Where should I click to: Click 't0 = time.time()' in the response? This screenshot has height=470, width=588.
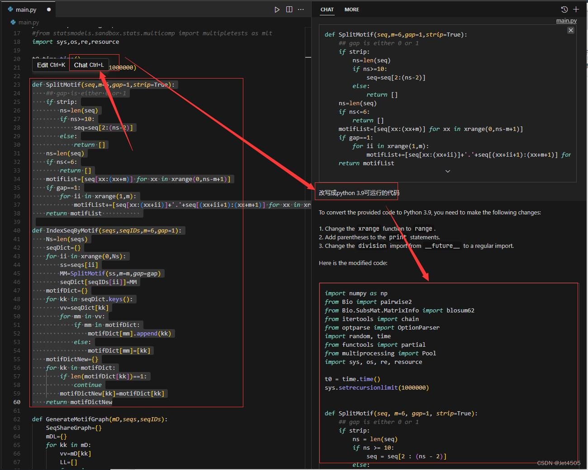[352, 379]
